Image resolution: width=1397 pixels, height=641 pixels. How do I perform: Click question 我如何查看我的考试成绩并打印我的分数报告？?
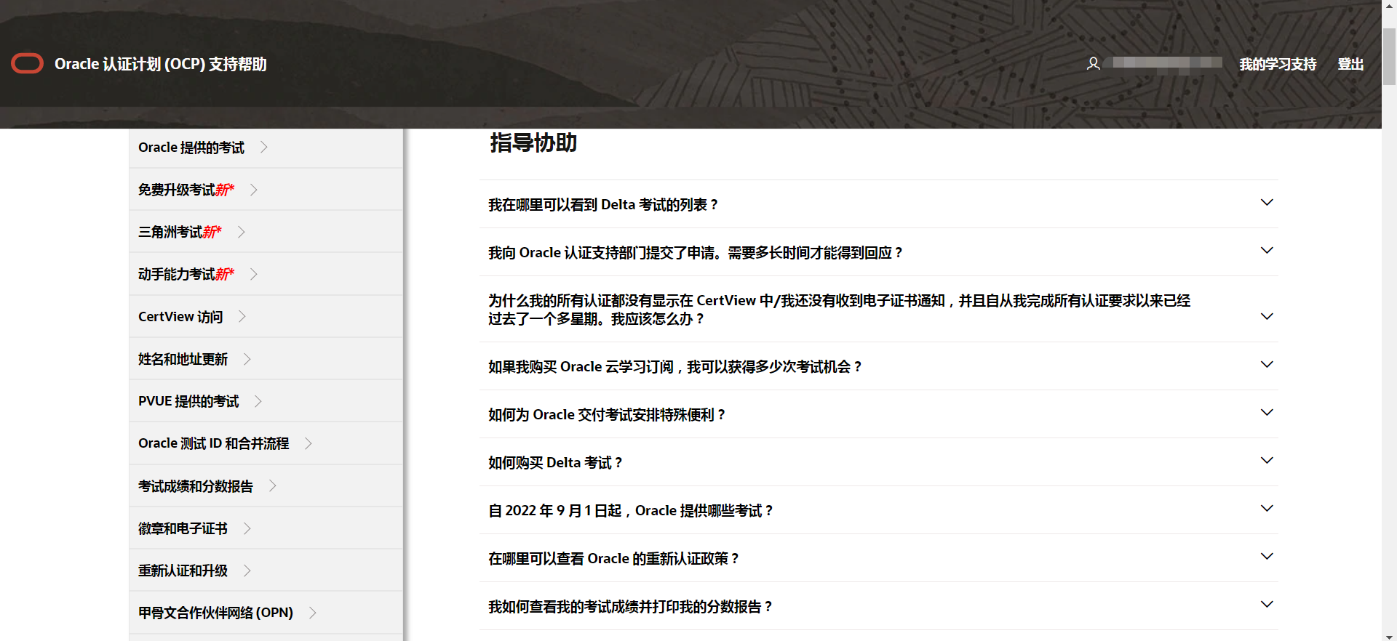pyautogui.click(x=631, y=607)
